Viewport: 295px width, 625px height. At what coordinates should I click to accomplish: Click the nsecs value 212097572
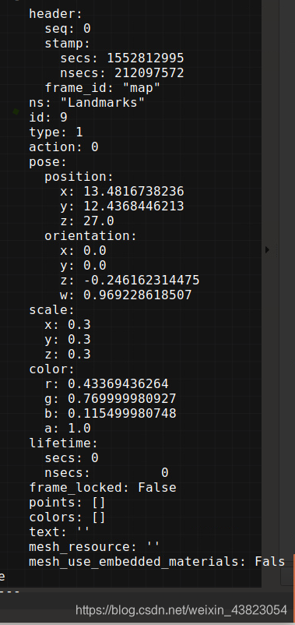point(149,73)
